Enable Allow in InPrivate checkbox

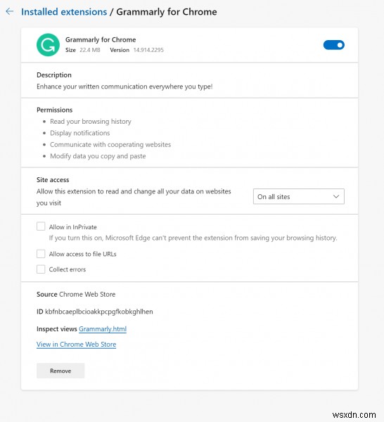[41, 226]
